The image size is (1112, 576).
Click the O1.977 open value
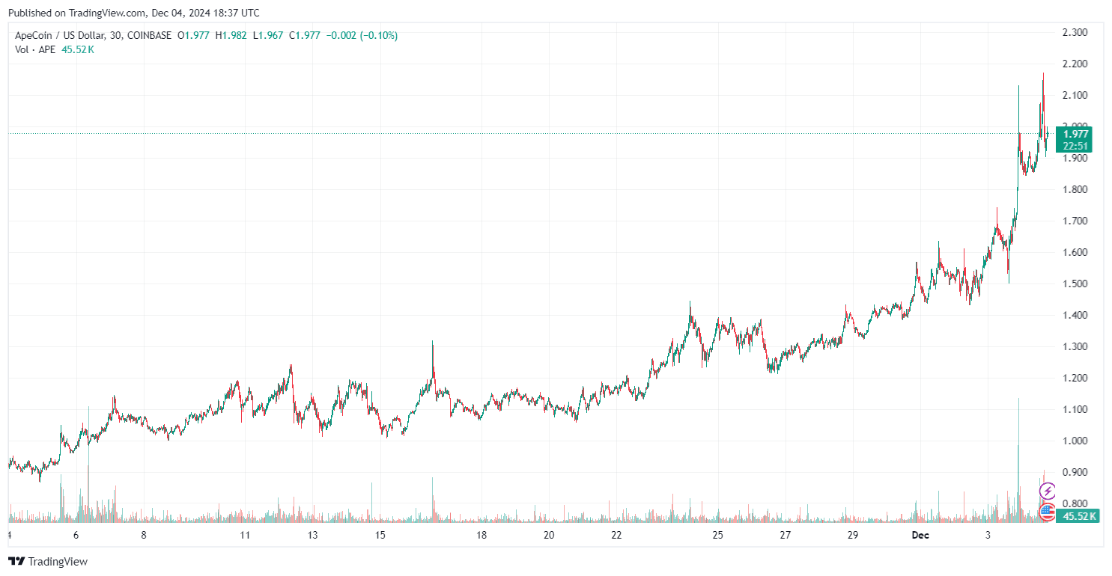tap(192, 35)
